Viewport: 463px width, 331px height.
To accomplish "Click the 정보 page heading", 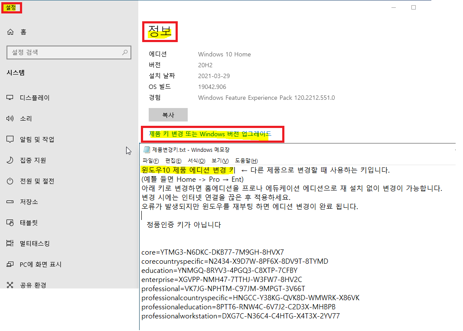I will click(x=160, y=31).
